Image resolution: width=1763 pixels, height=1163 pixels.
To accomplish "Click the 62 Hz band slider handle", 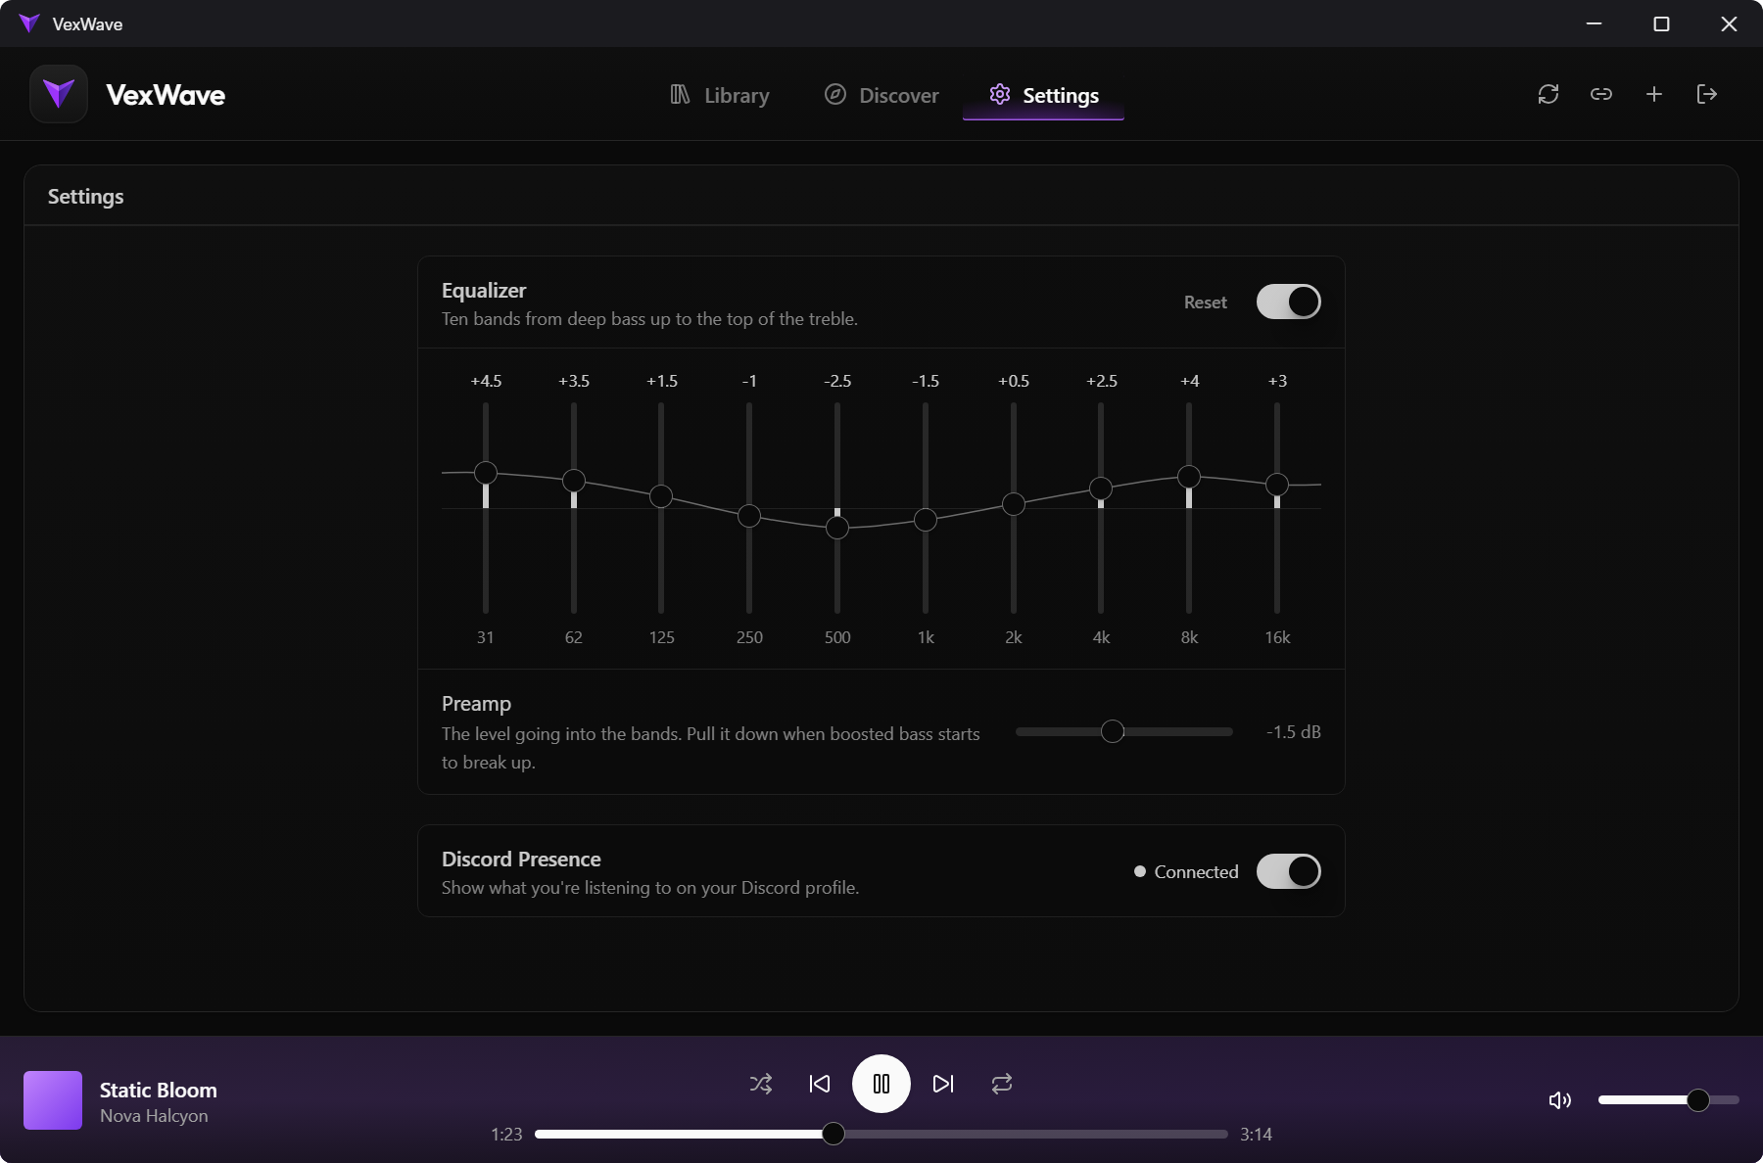I will pos(574,481).
